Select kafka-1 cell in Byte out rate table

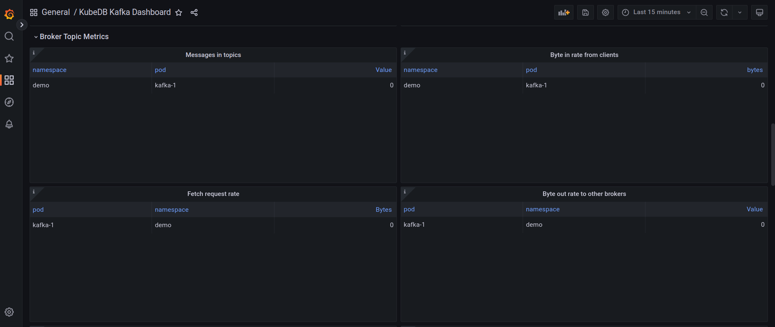pyautogui.click(x=462, y=225)
